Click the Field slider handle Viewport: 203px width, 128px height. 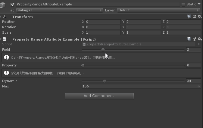(103, 50)
